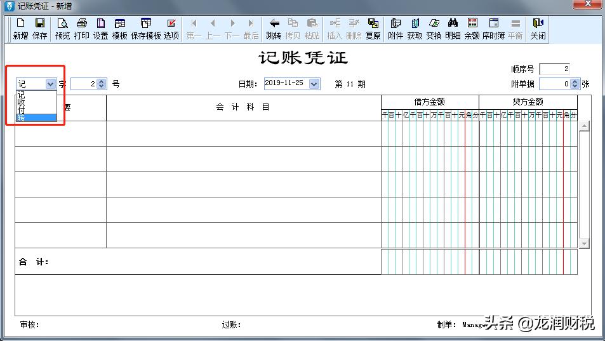Click the 合计 total label

(34, 262)
